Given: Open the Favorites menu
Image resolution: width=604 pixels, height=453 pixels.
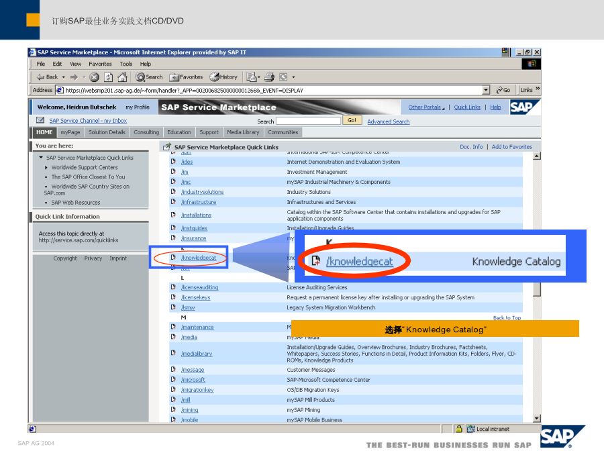Looking at the screenshot, I should (100, 64).
